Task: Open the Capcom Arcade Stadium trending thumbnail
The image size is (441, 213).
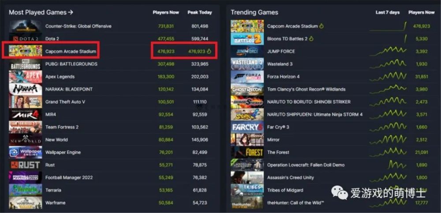Action: (247, 26)
